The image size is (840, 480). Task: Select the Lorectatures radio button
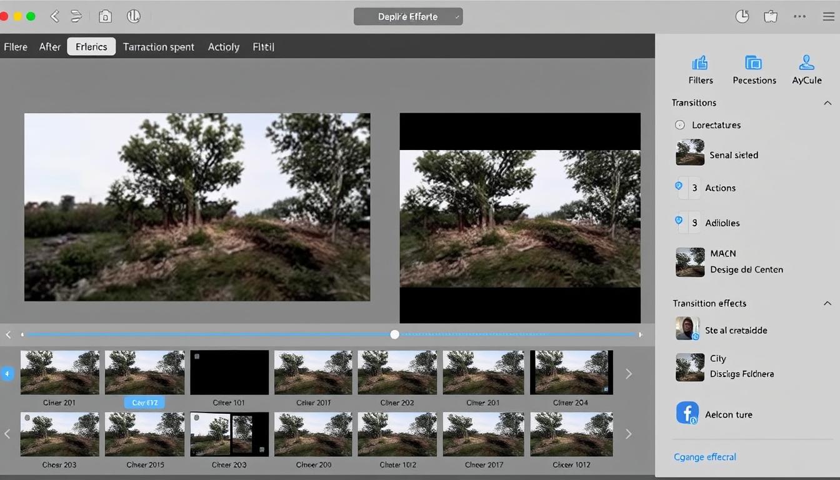[x=680, y=125]
